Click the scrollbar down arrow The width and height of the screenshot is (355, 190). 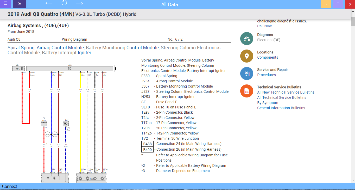click(x=353, y=180)
